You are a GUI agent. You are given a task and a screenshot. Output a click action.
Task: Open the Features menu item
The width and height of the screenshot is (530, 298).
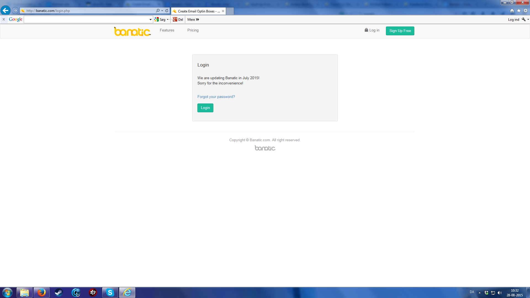point(167,30)
